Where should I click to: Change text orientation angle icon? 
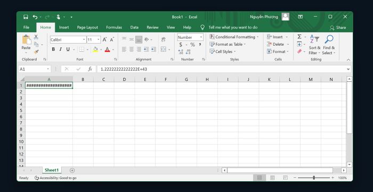coord(147,40)
